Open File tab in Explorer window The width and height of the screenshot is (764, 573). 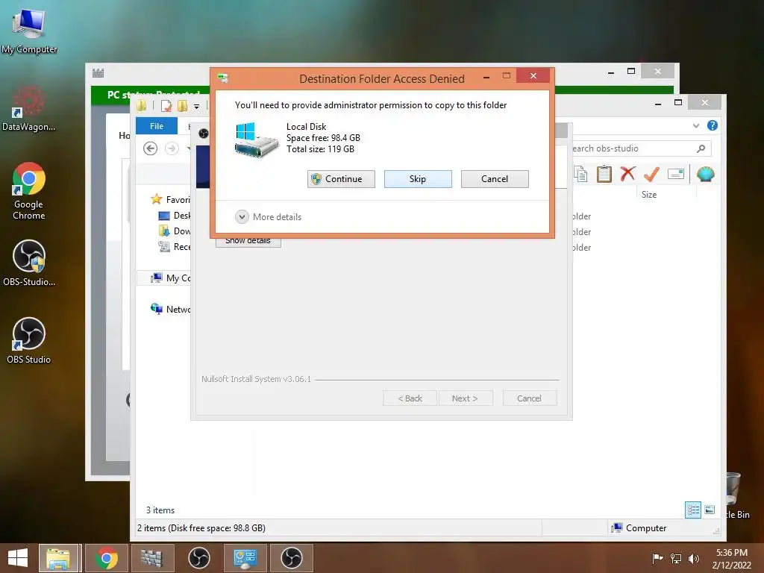pyautogui.click(x=157, y=126)
